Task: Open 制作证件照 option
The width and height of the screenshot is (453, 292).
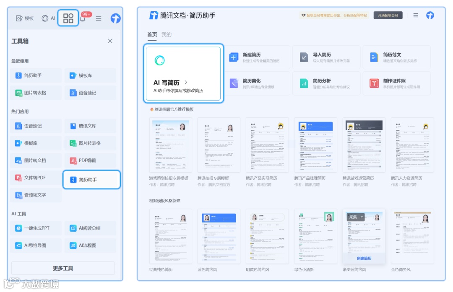Action: [x=397, y=83]
